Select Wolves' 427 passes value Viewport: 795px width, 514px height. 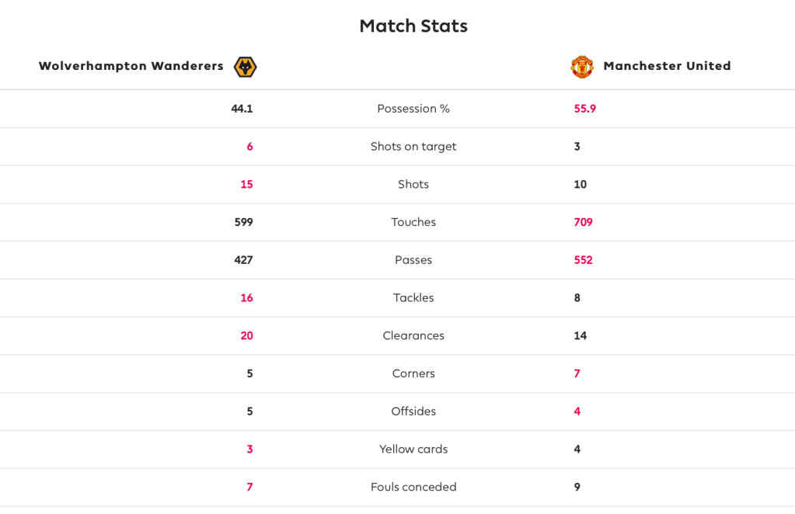pos(243,260)
